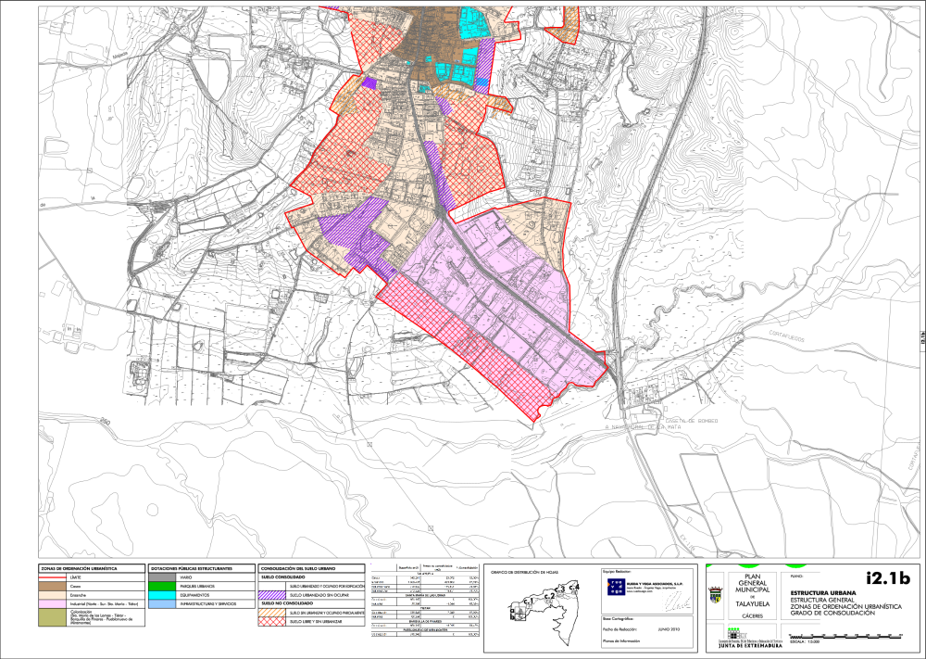Click the Casco legend label

[x=74, y=586]
